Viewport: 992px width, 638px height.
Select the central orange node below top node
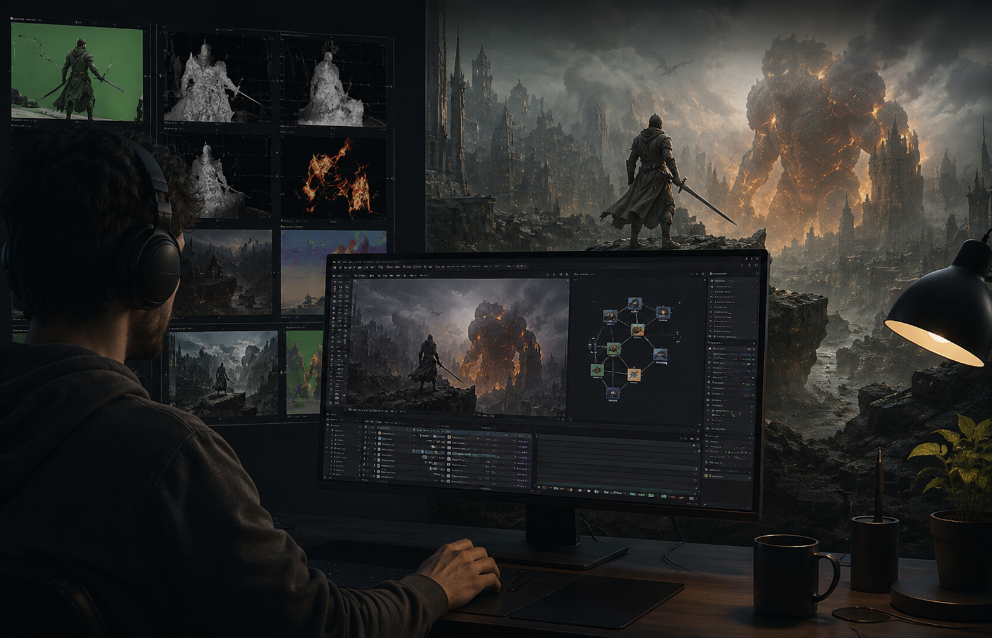638,330
